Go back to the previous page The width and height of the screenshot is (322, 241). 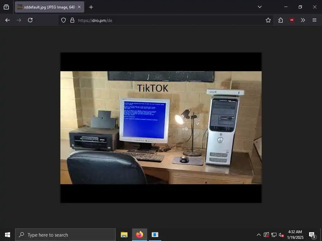click(x=8, y=20)
